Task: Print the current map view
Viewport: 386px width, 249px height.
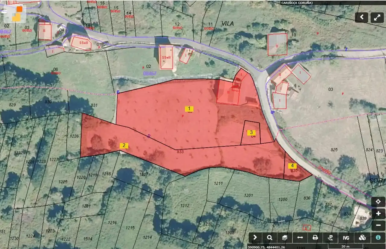Action: click(x=315, y=238)
